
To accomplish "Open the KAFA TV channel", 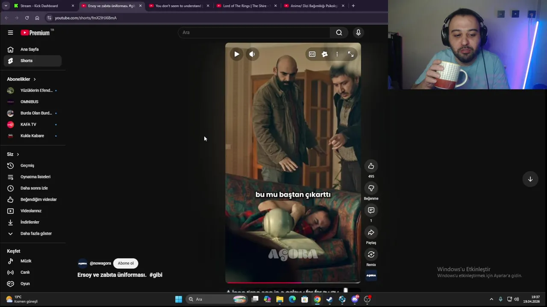I will point(33,125).
